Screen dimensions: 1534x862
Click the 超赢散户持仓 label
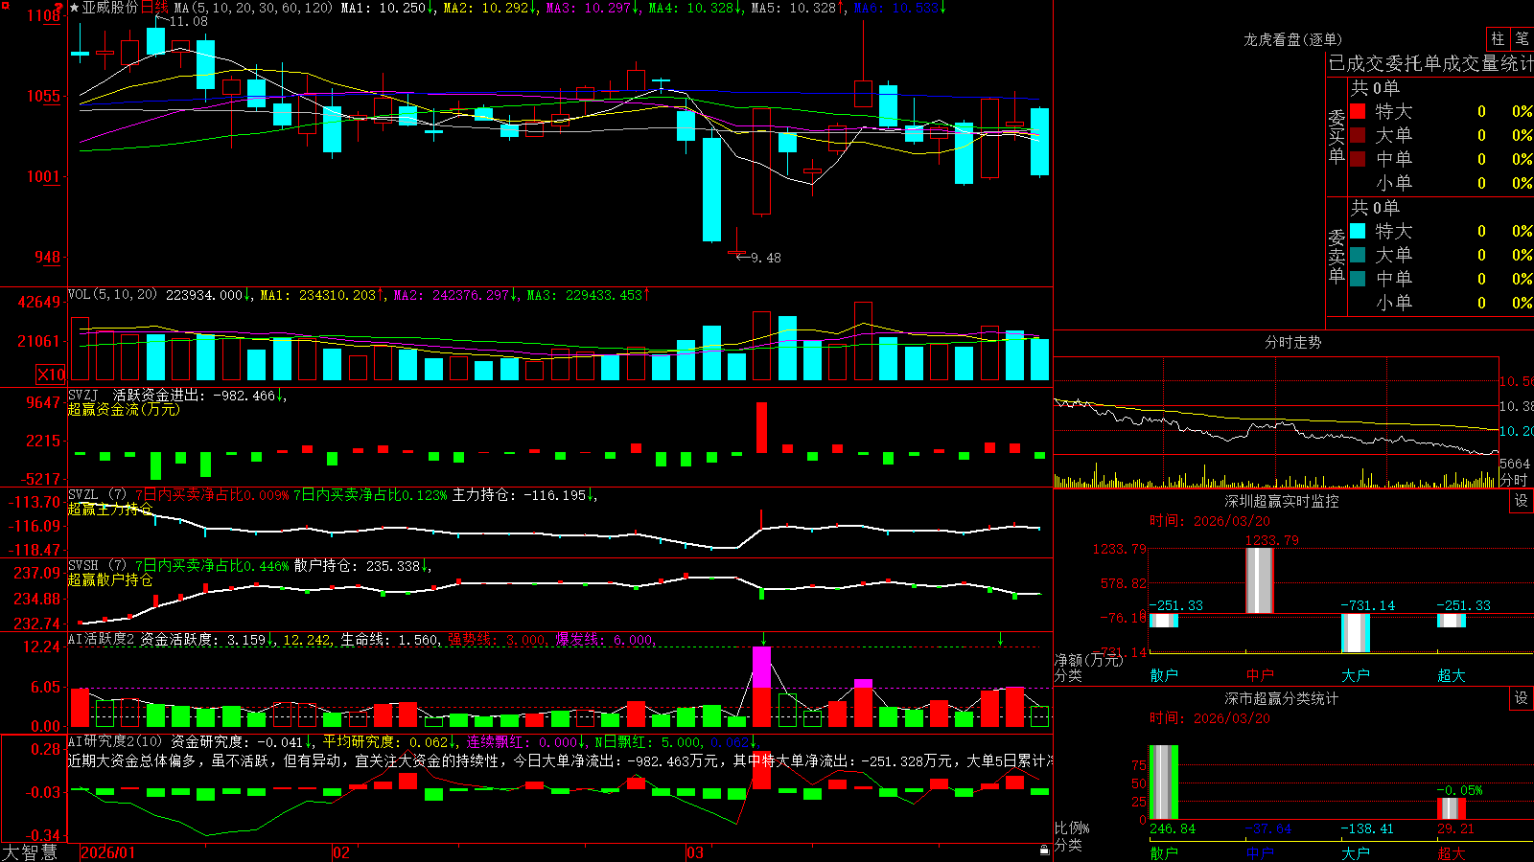pyautogui.click(x=110, y=579)
